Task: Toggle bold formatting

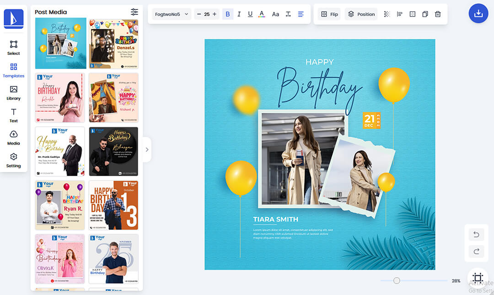Action: [x=228, y=14]
